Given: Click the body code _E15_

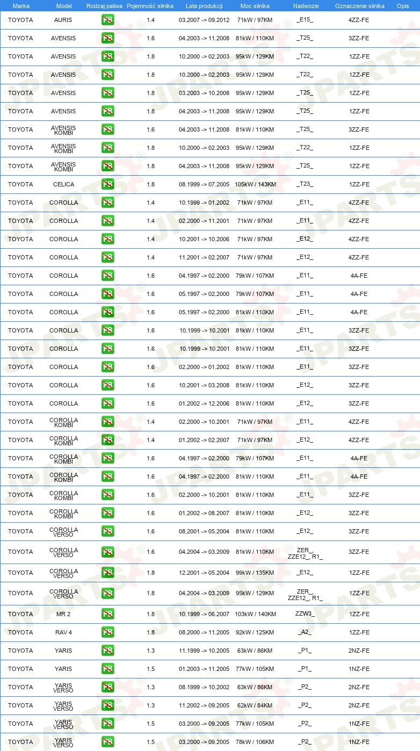Looking at the screenshot, I should click(305, 20).
